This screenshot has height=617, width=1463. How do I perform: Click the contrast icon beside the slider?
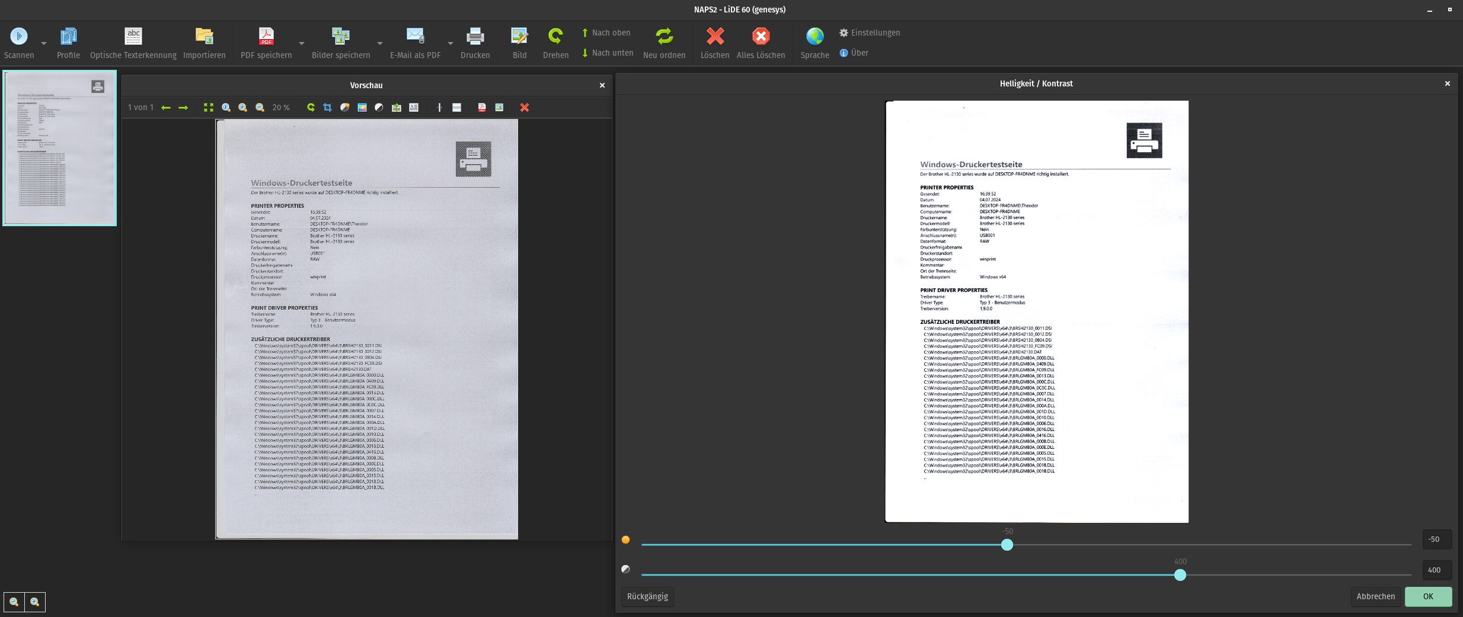tap(625, 569)
